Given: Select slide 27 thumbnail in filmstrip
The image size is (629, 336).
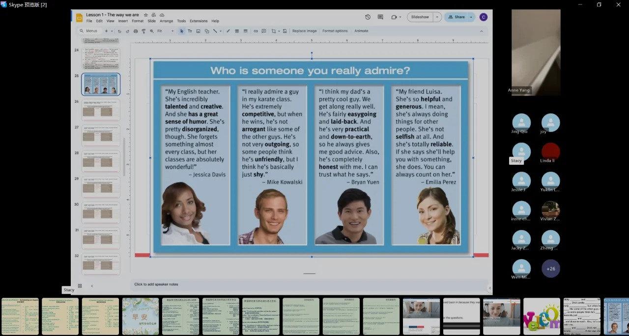Looking at the screenshot, I should pyautogui.click(x=101, y=135).
